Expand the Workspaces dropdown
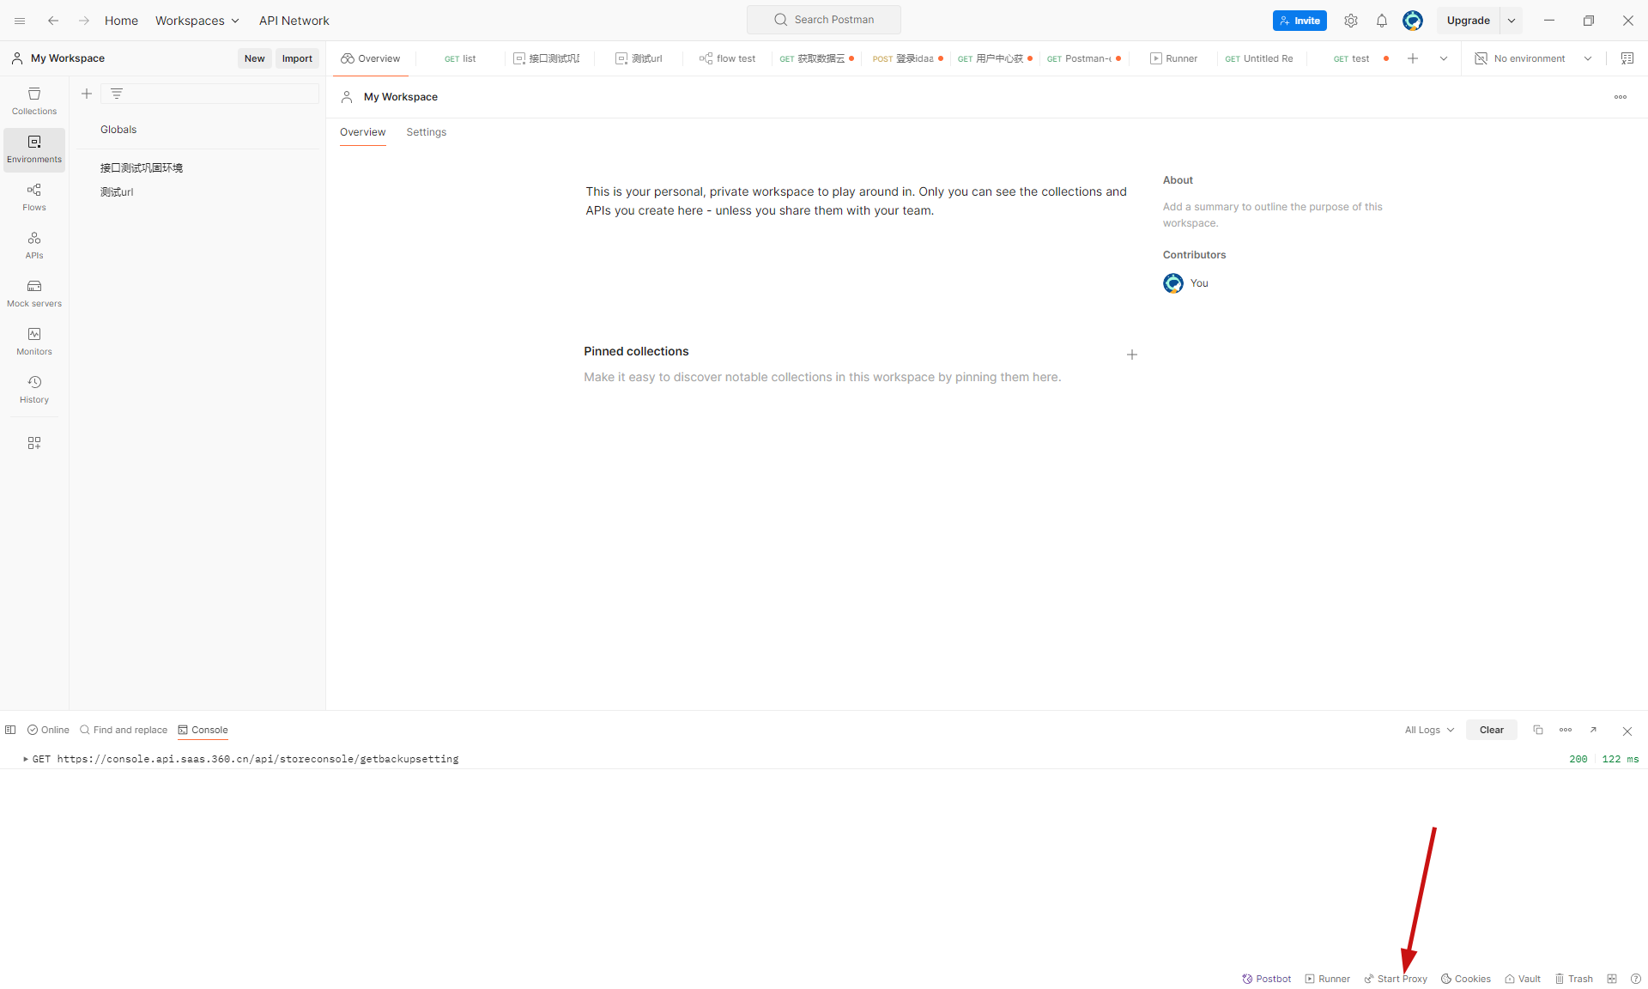This screenshot has height=989, width=1648. [197, 21]
